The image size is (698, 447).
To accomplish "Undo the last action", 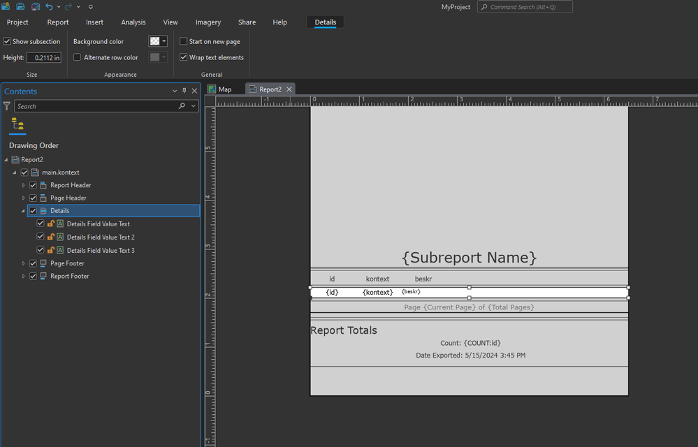I will coord(49,7).
